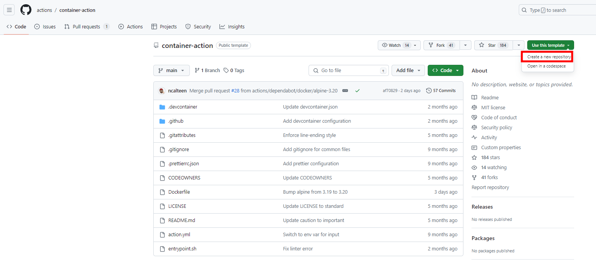596x260 pixels.
Task: Click the 57 Commits history icon
Action: click(429, 91)
